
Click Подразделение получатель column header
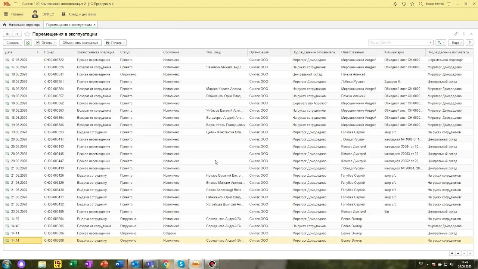click(x=449, y=52)
